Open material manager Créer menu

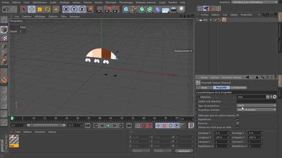pyautogui.click(x=18, y=132)
